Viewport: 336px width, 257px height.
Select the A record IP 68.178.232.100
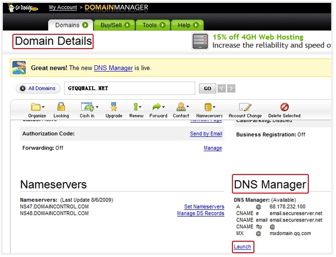(288, 207)
